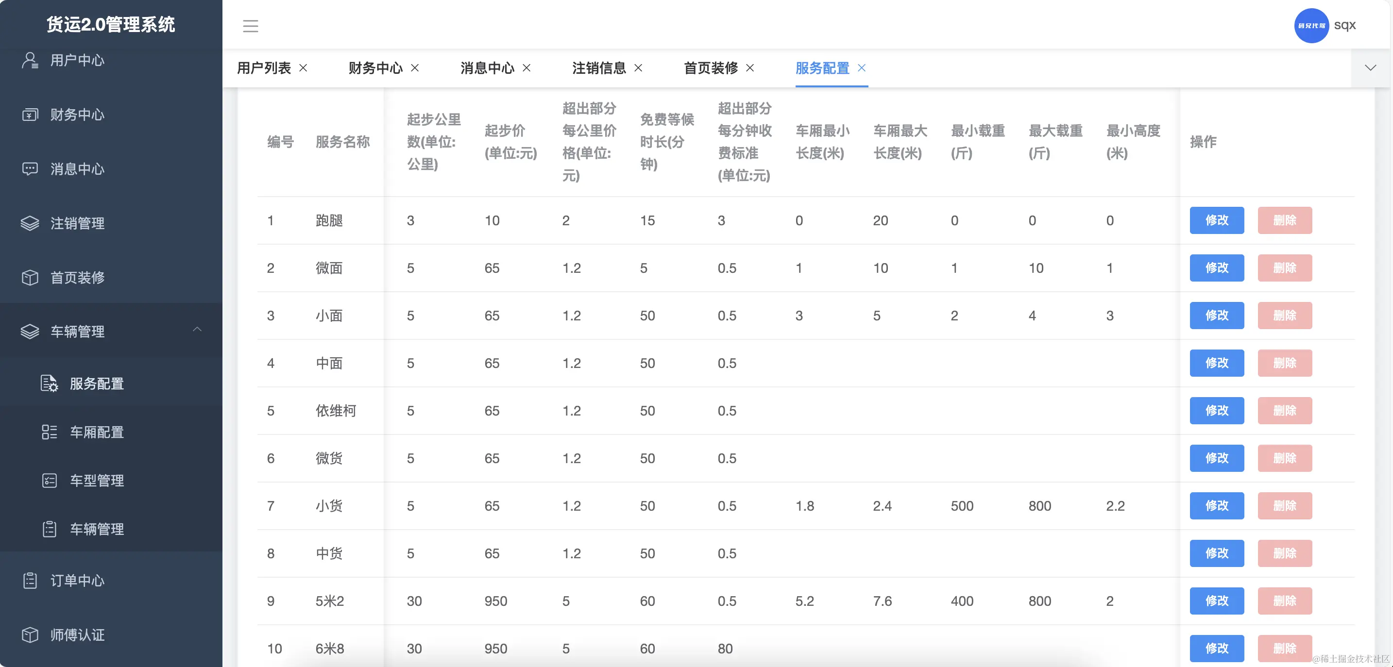Image resolution: width=1393 pixels, height=667 pixels.
Task: Open 车厢配置 under 车辆管理
Action: click(x=97, y=432)
